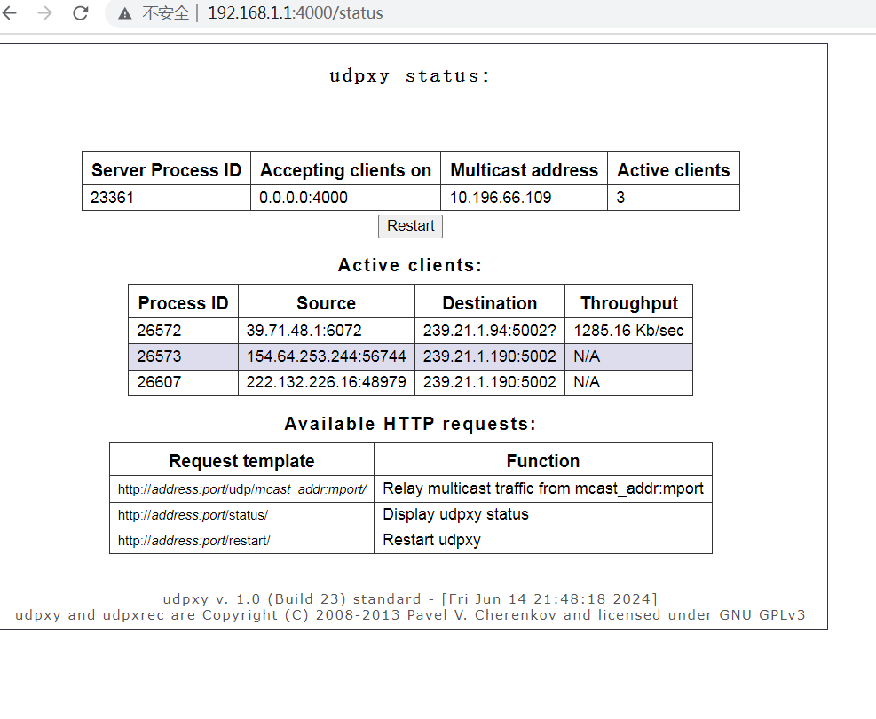Screen dimensions: 876x719
Task: Click destination 239.21.1.94:5002 cell
Action: coord(489,332)
